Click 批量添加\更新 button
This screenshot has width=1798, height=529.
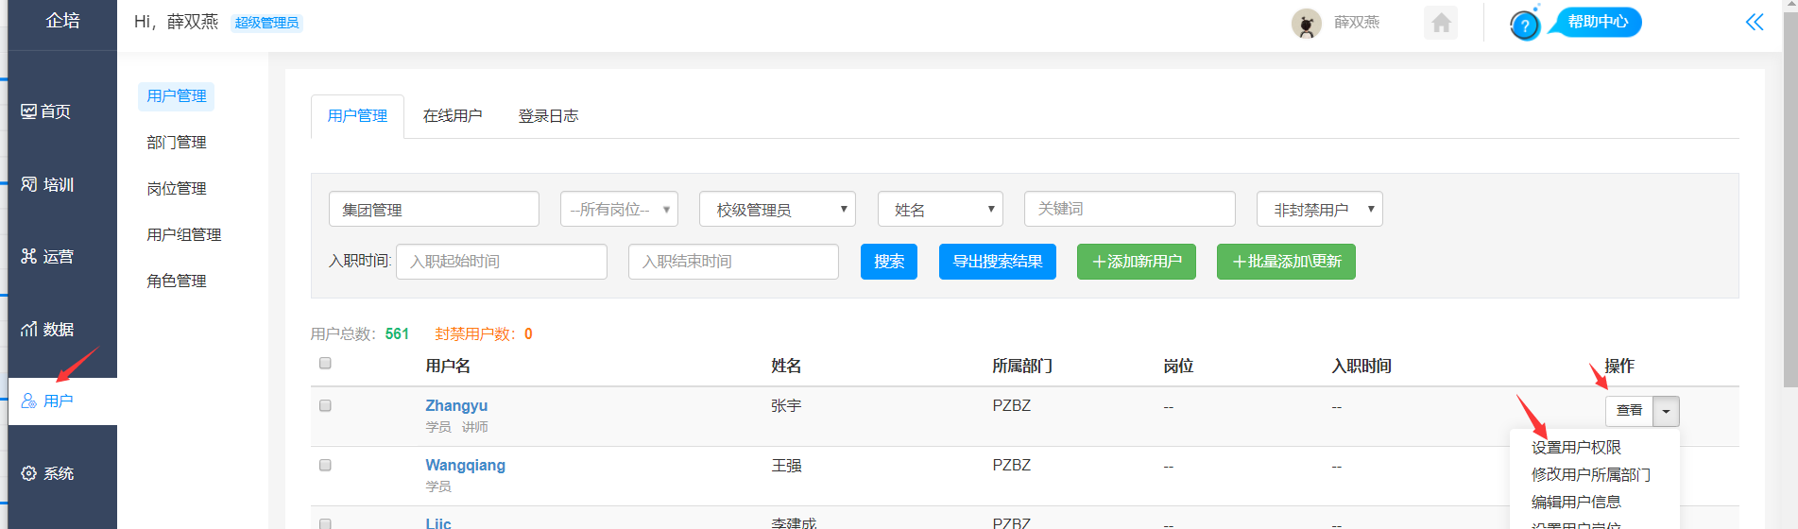coord(1286,262)
